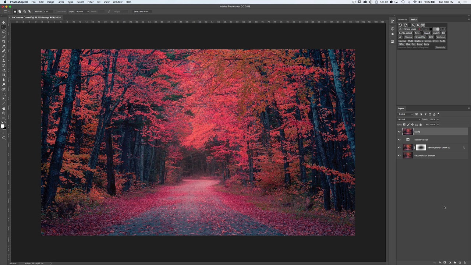This screenshot has width=471, height=265.
Task: Click the foreground color swatch
Action: (3, 126)
